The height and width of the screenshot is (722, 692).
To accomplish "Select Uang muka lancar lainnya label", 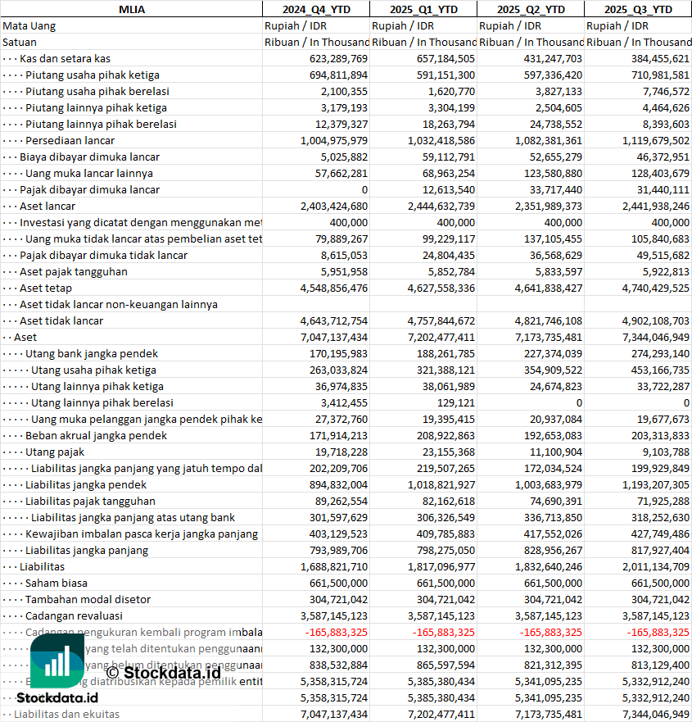I will tap(89, 174).
